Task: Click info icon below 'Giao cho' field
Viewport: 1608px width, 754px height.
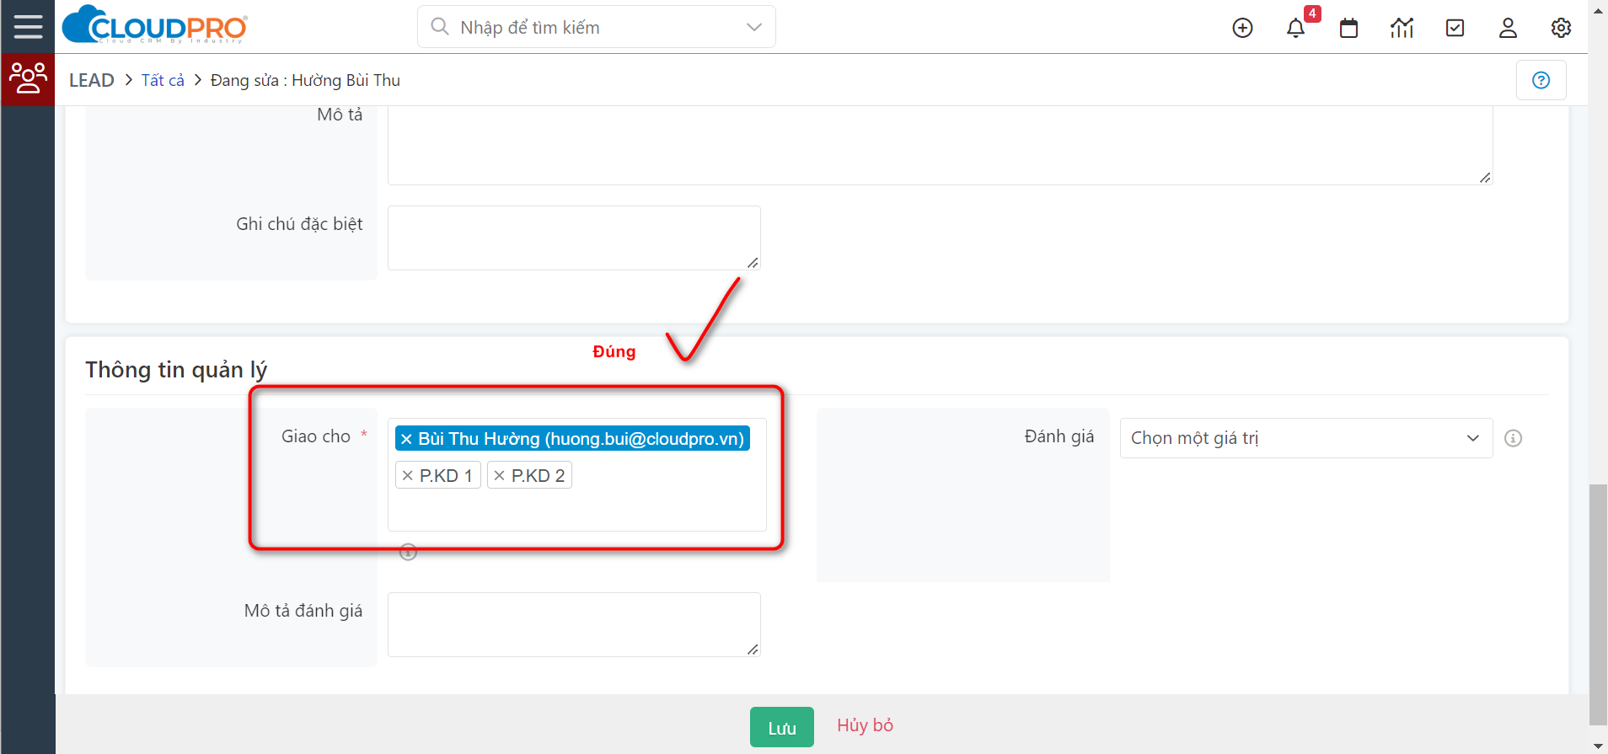Action: 408,552
